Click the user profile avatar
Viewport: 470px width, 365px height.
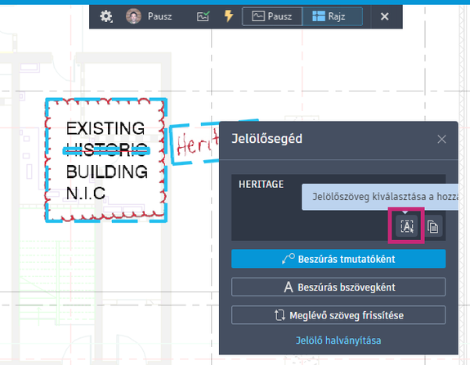pos(133,16)
